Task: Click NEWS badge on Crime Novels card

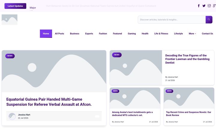Action: (x=169, y=91)
